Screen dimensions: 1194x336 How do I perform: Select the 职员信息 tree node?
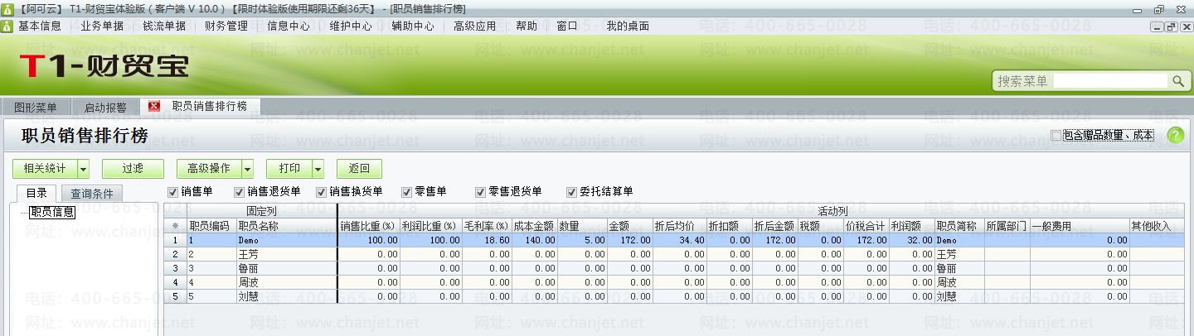point(52,212)
